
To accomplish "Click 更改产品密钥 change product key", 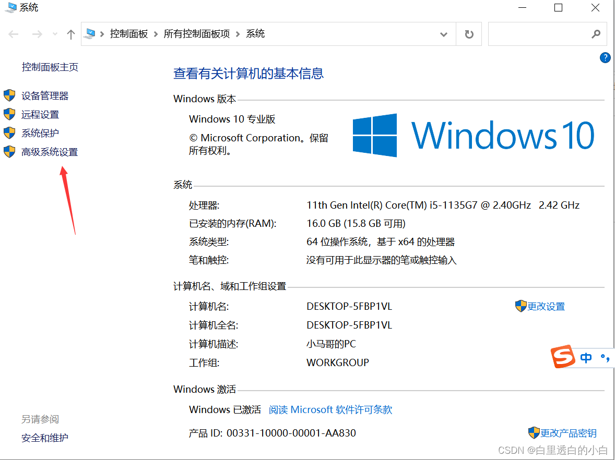I will pyautogui.click(x=569, y=433).
